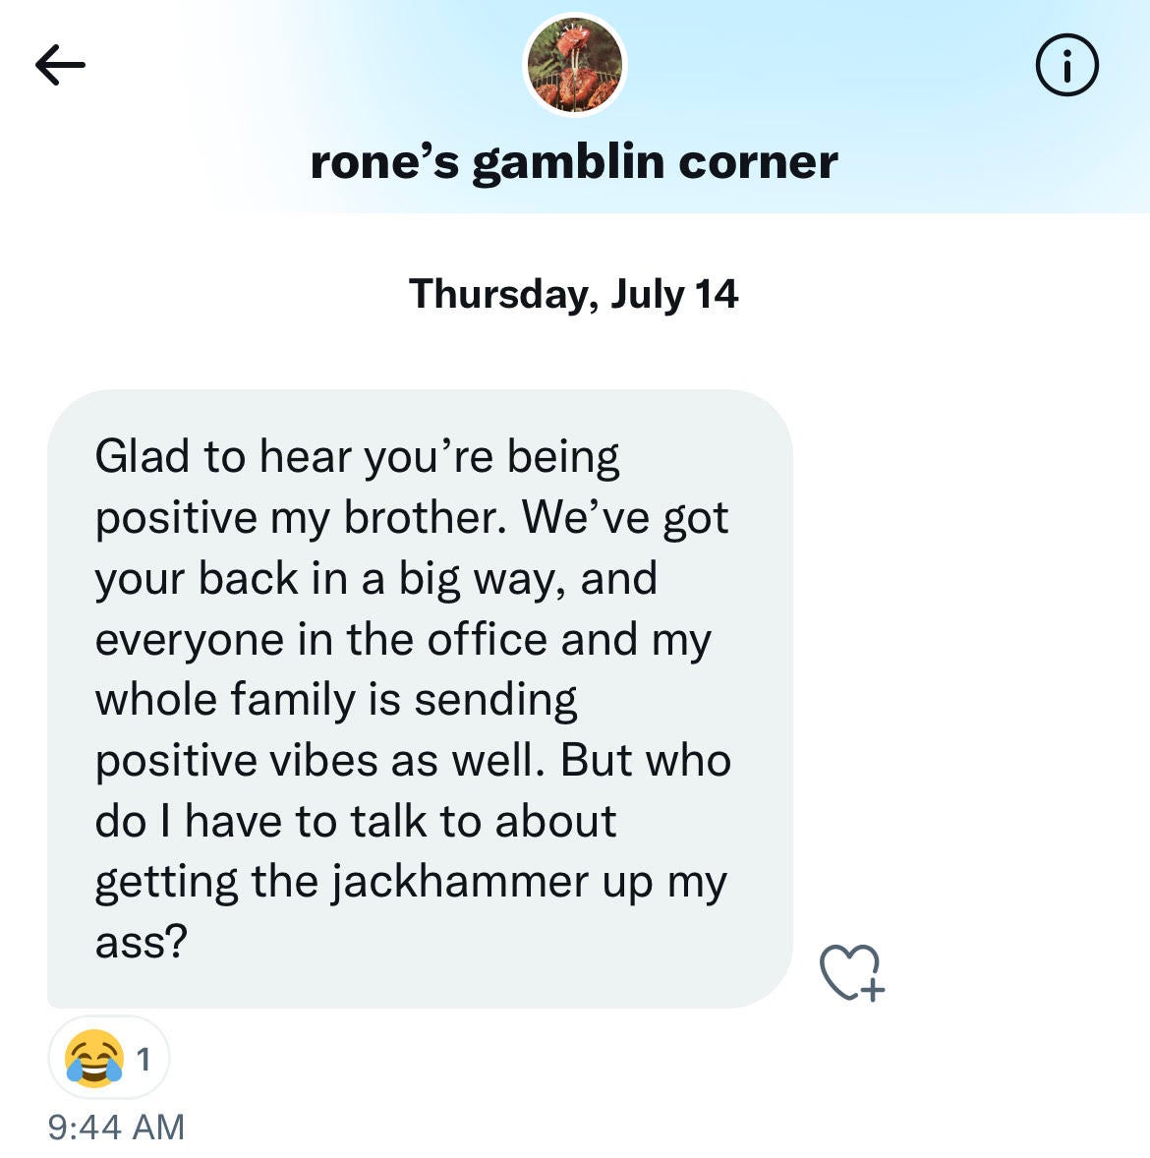Tap the back arrow

(60, 66)
